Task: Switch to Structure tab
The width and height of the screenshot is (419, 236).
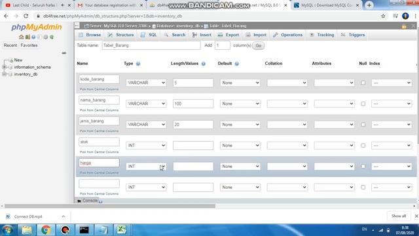Action: (120, 35)
